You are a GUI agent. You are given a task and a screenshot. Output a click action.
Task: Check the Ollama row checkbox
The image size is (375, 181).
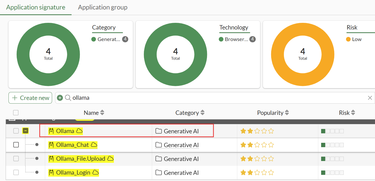16,131
